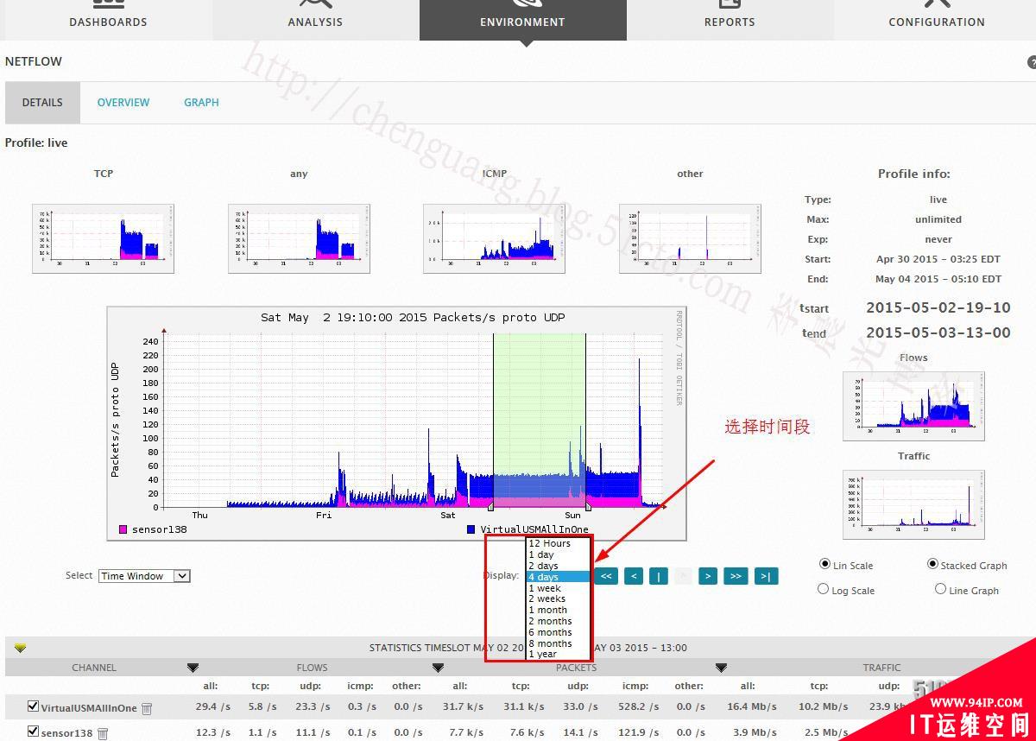This screenshot has height=741, width=1036.
Task: Choose 1 day in Display list
Action: (x=559, y=554)
